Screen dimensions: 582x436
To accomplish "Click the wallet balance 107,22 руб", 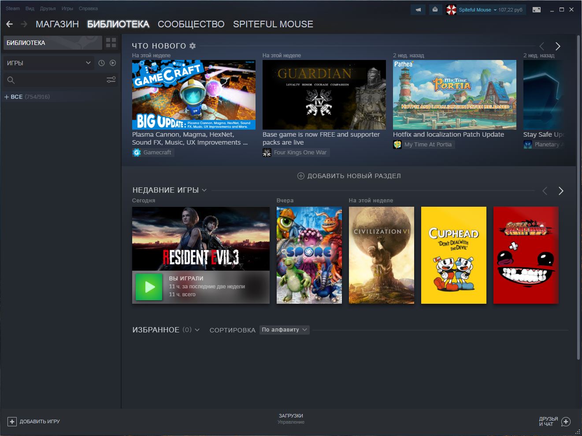I will pyautogui.click(x=510, y=10).
